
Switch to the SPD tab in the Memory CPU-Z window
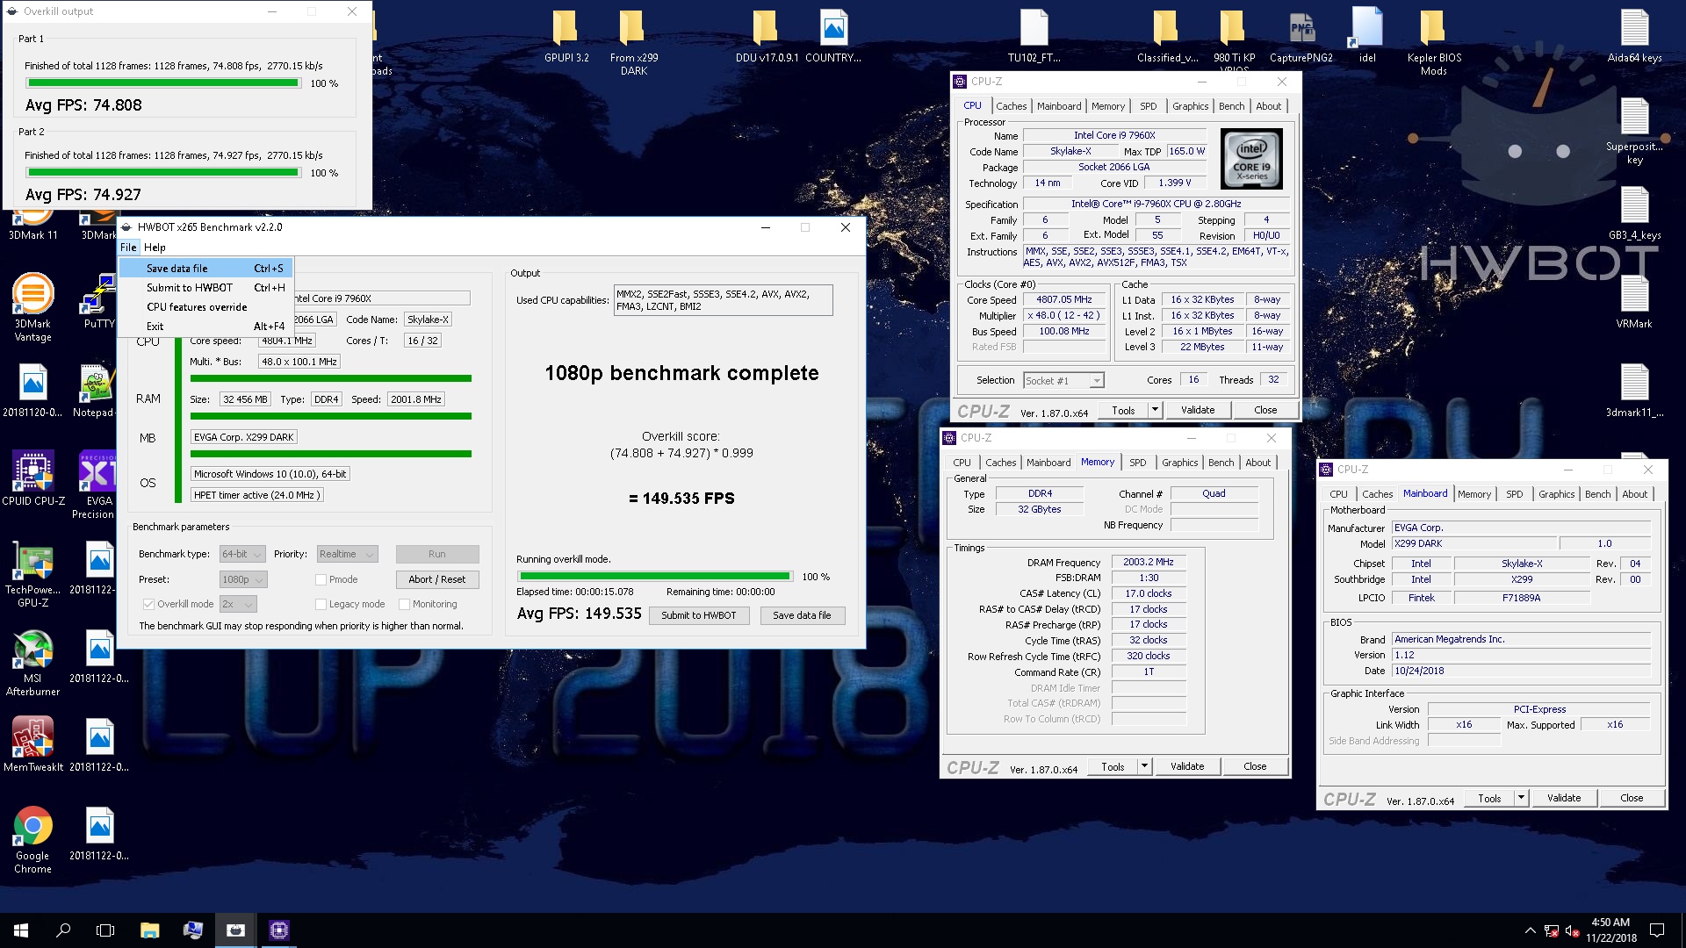(1137, 463)
